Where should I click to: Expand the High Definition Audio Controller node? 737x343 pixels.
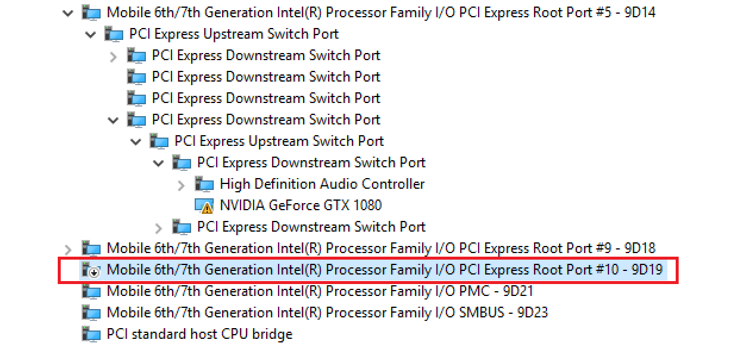(181, 185)
